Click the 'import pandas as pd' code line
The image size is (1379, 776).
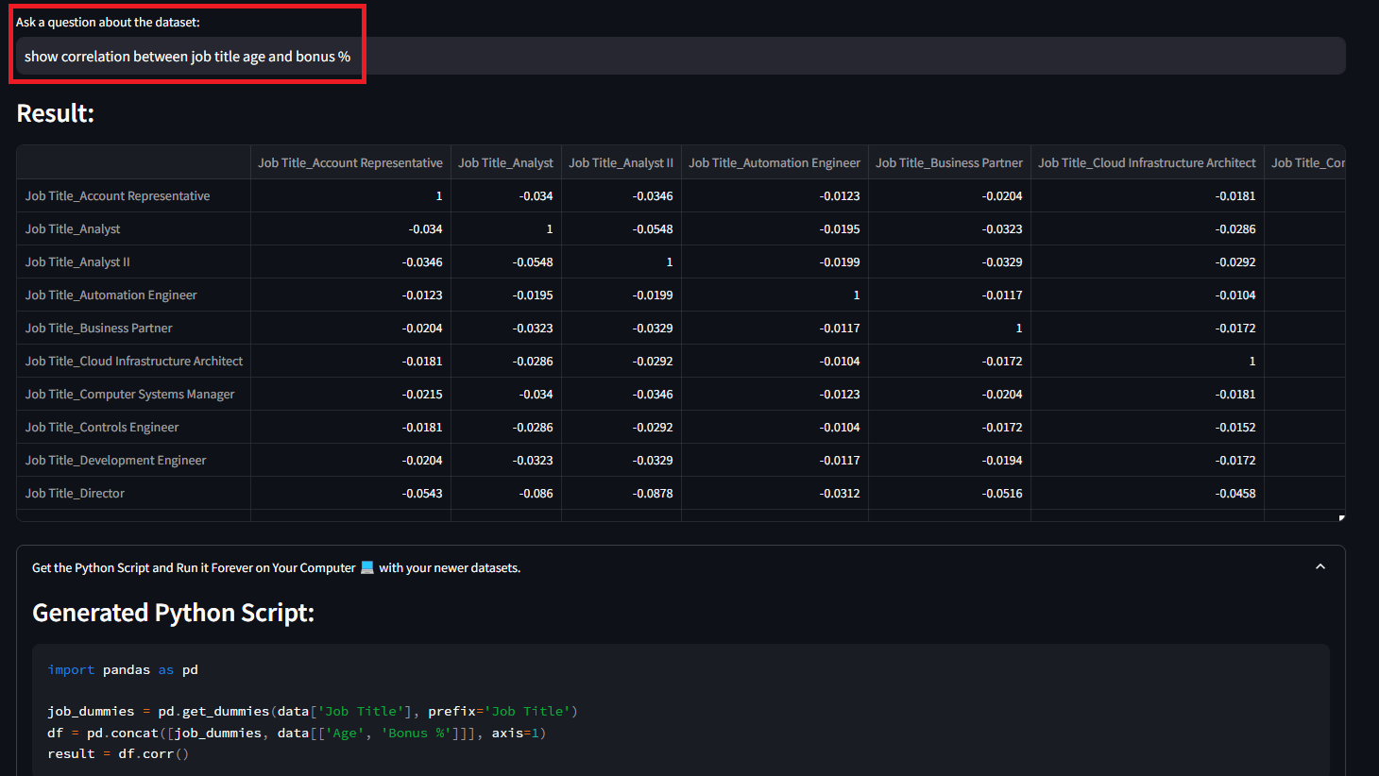point(123,669)
